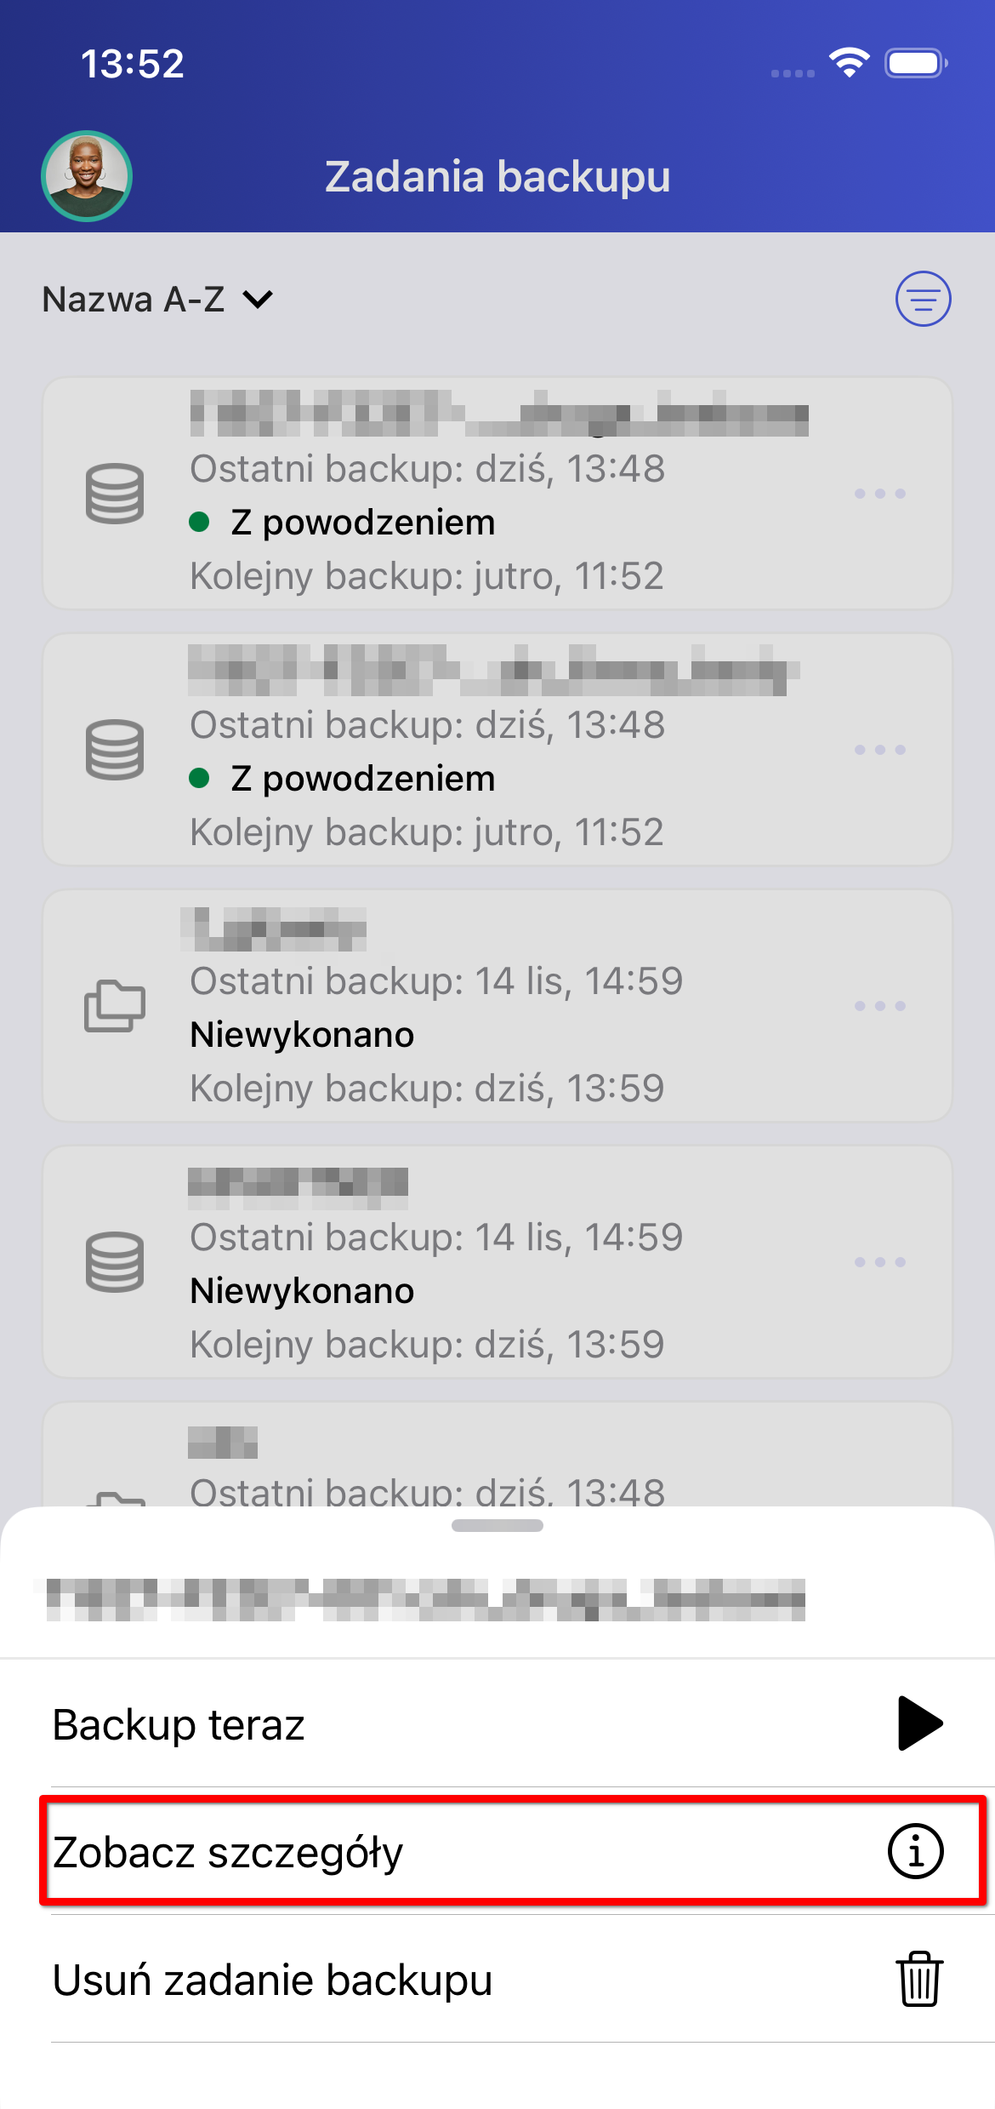Click the folders icon of third task
Image resolution: width=995 pixels, height=2109 pixels.
tap(115, 1006)
